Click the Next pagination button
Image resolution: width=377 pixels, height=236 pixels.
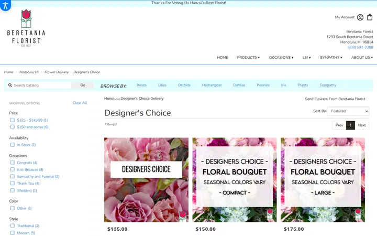pos(362,125)
